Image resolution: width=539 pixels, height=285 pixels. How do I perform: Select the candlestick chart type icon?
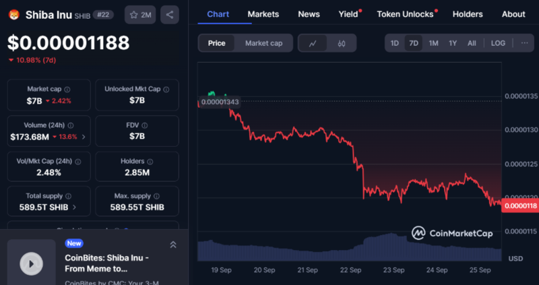point(342,43)
